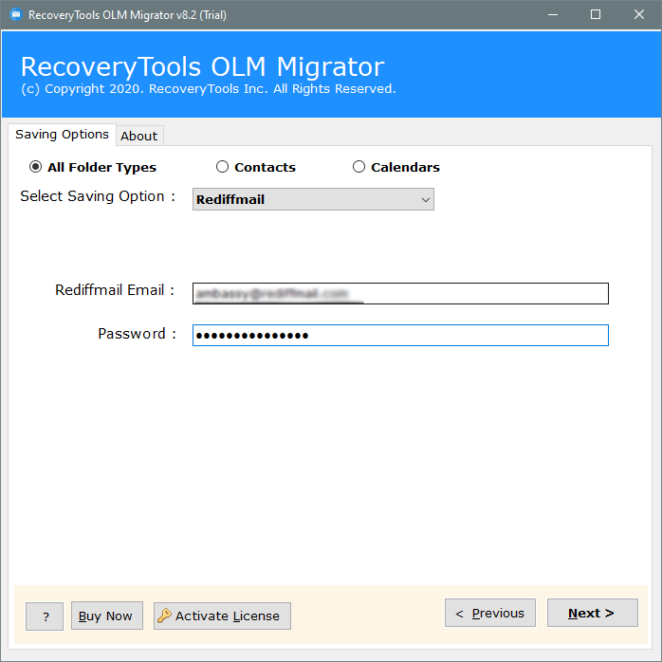The image size is (662, 662).
Task: Click the copyright 2020 RecoveryTools text
Action: click(x=209, y=89)
